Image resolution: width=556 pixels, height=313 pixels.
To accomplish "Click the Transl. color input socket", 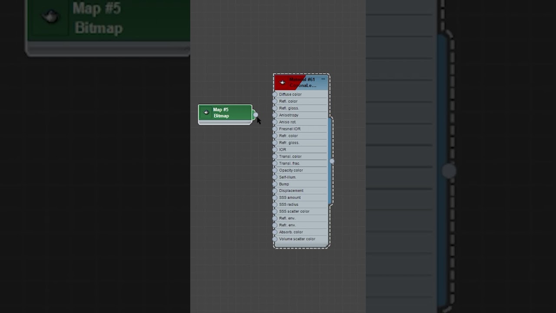I will (275, 156).
